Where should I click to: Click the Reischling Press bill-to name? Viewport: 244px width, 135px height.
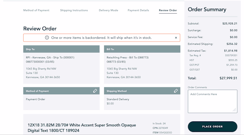click(x=128, y=58)
